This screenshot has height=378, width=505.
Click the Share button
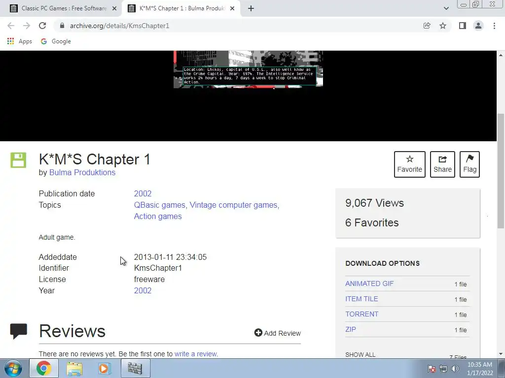point(442,164)
